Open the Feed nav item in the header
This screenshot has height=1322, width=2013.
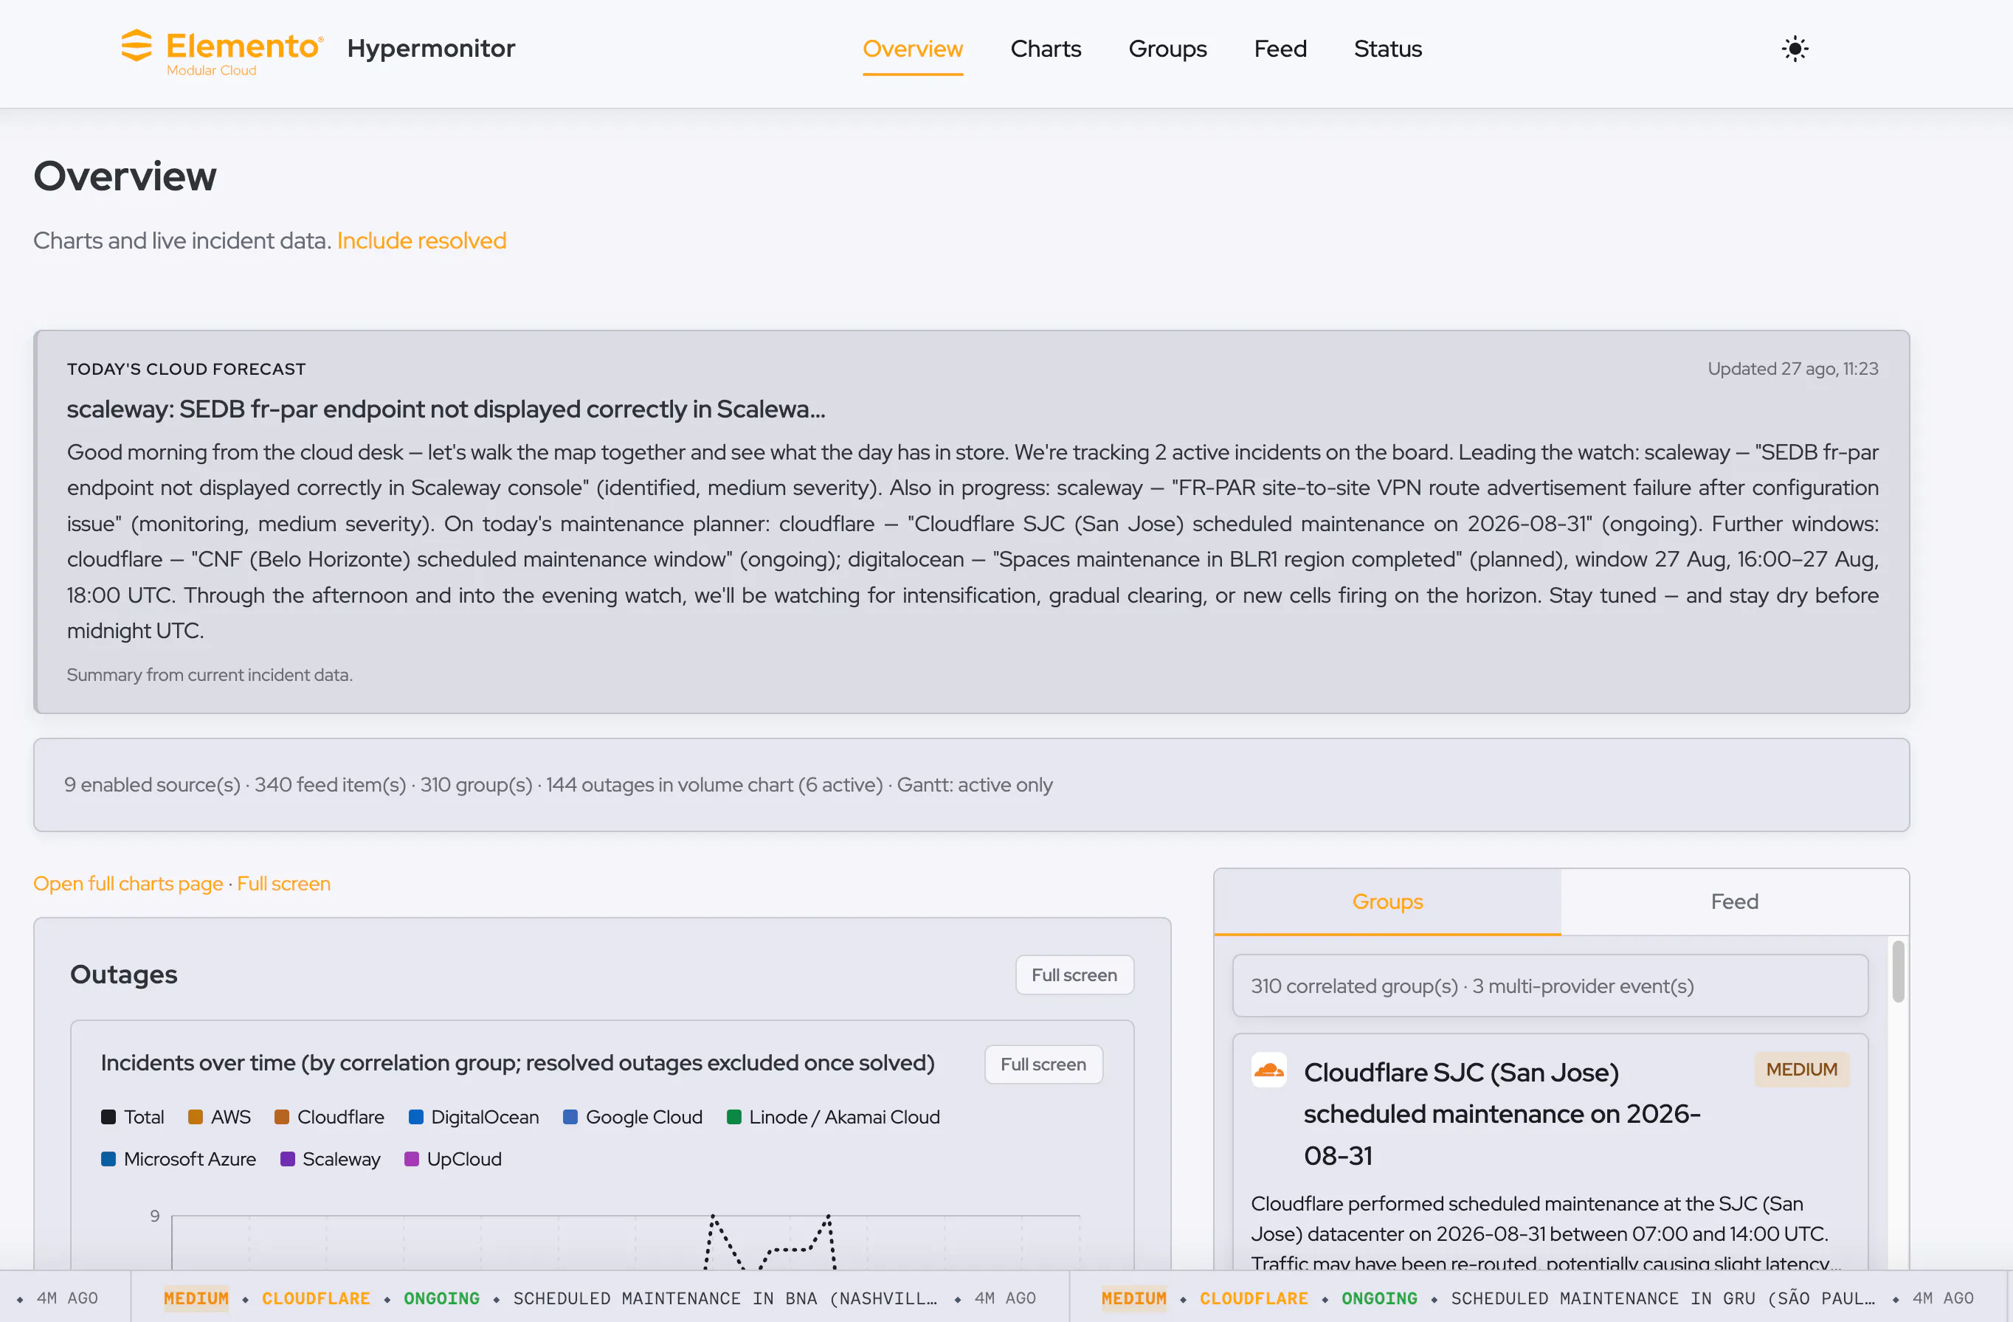click(x=1280, y=49)
